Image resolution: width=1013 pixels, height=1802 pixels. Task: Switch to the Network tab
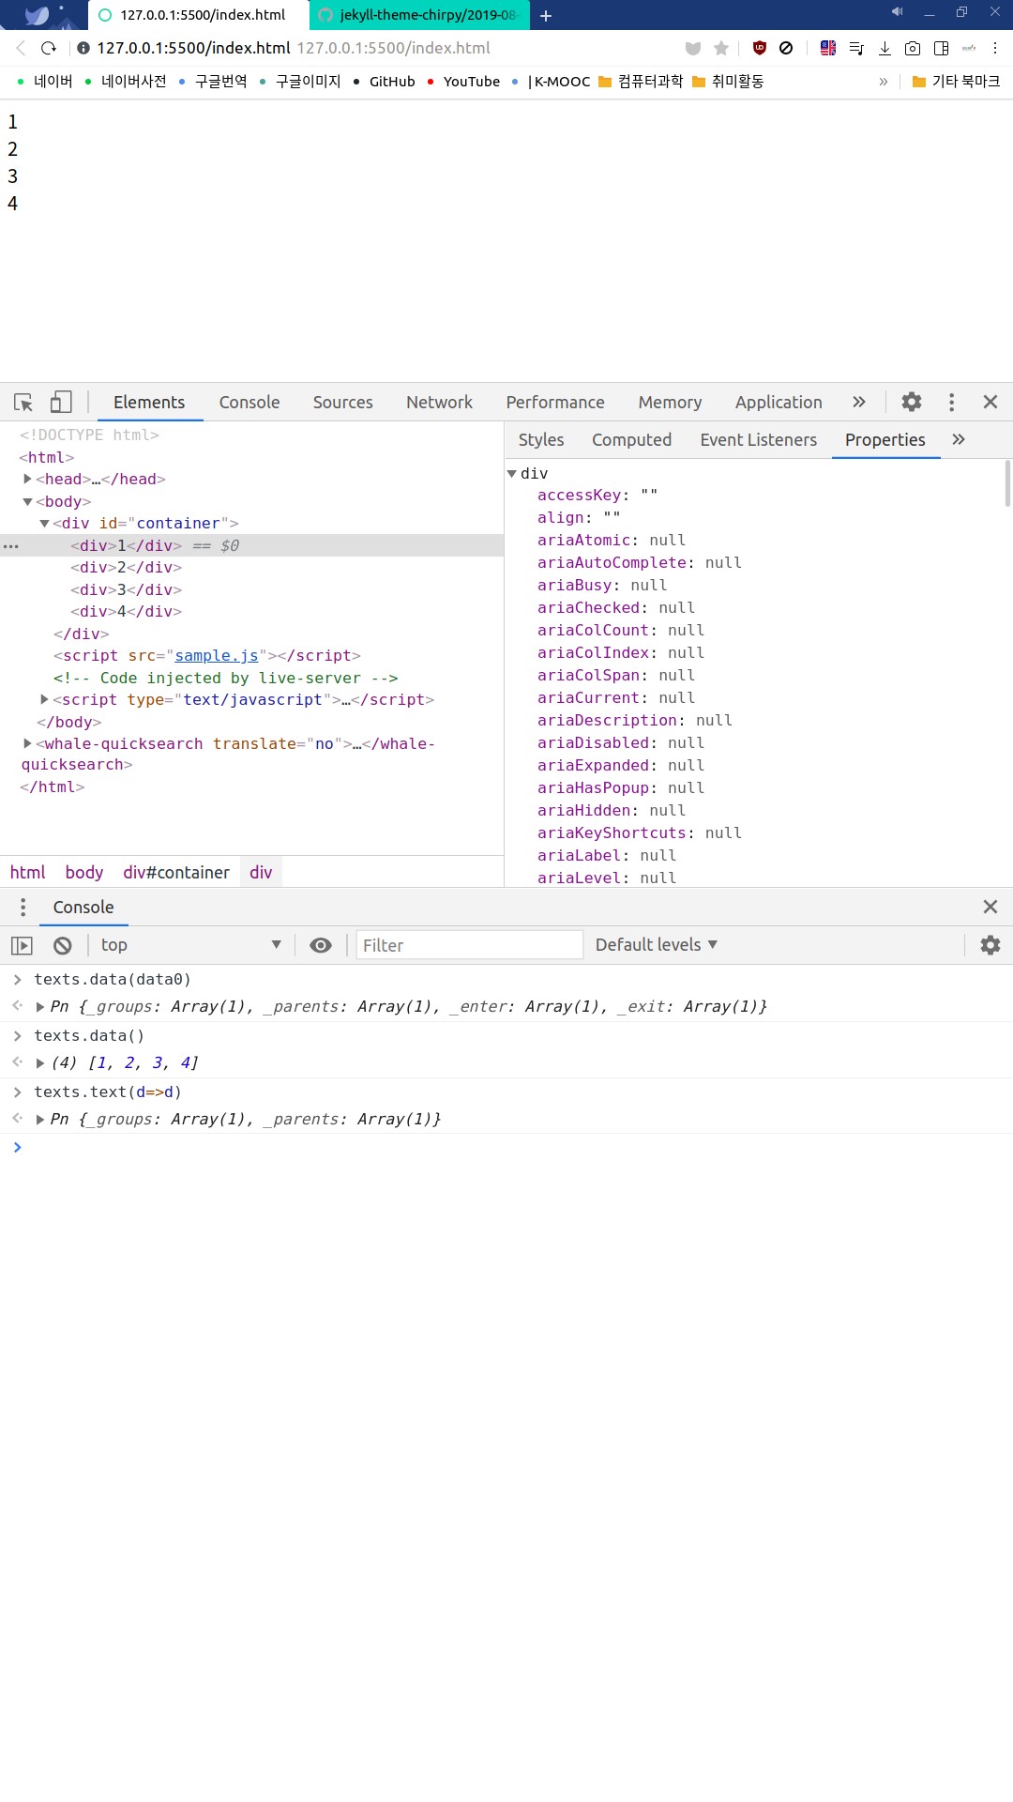439,403
